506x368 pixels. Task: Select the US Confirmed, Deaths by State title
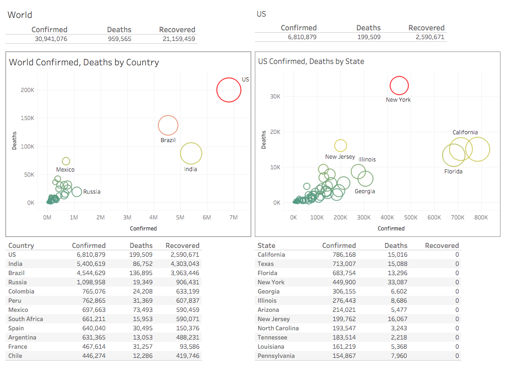311,61
